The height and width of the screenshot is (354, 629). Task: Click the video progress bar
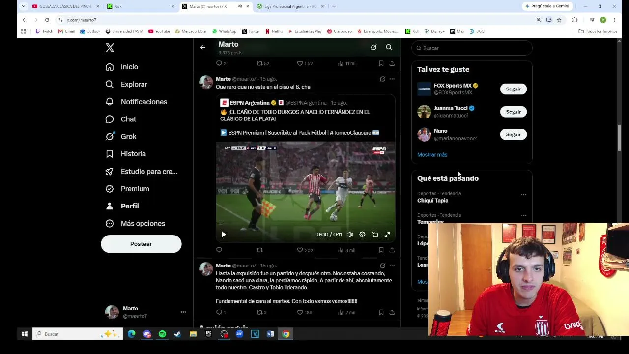point(305,224)
